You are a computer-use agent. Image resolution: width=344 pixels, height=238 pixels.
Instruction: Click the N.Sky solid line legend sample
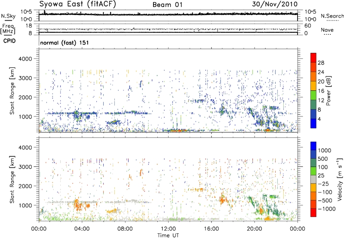8,20
